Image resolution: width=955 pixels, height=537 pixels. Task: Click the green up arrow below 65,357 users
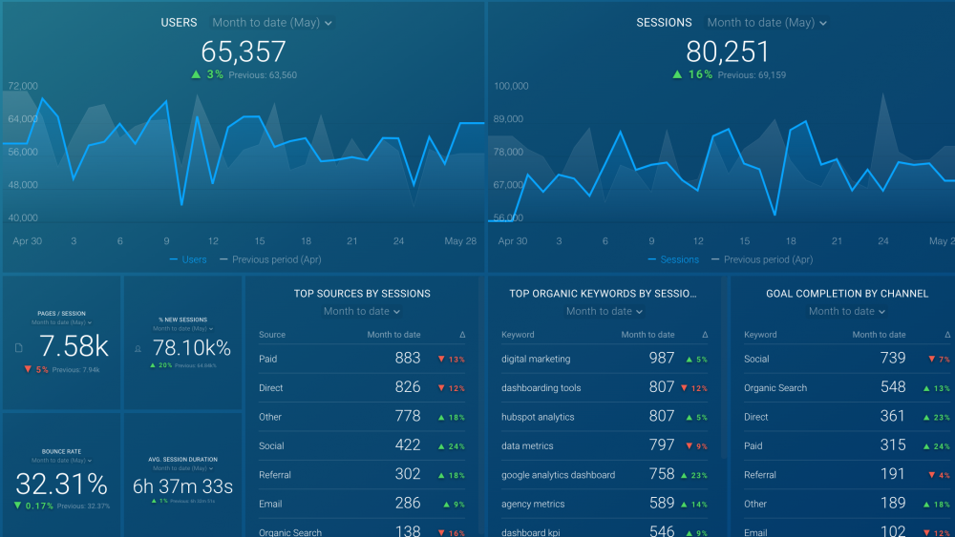[x=196, y=74]
